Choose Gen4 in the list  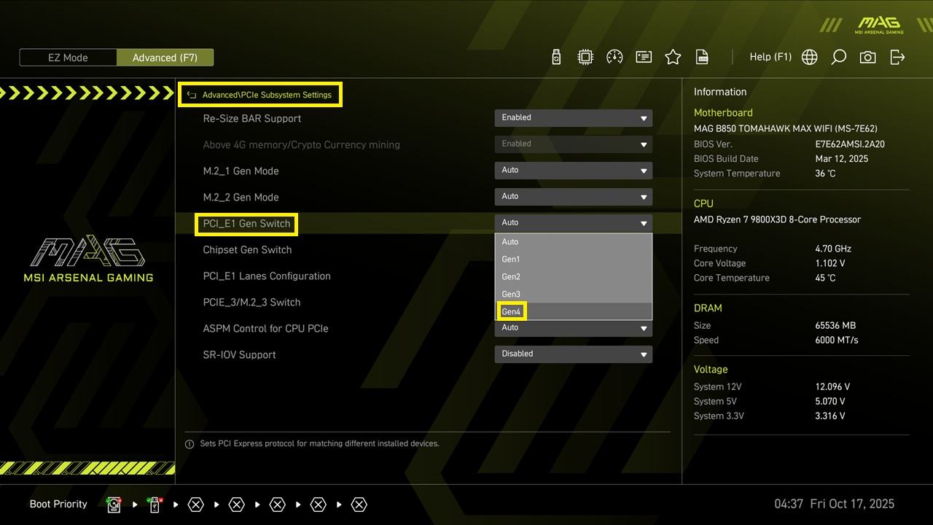[573, 311]
